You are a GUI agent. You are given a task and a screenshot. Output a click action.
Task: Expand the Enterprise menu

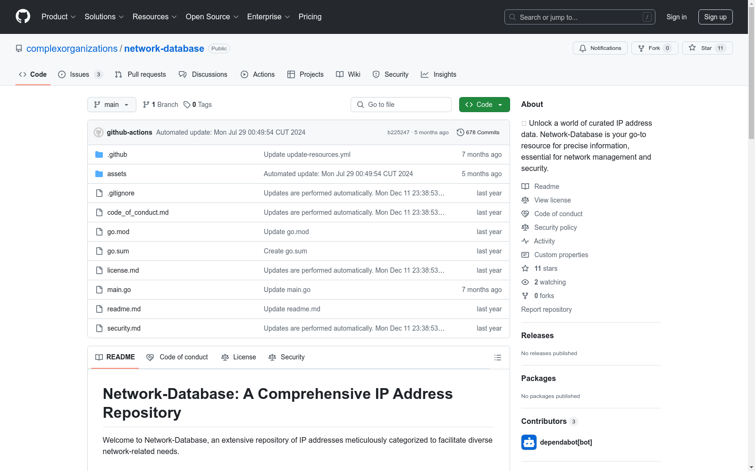coord(268,17)
